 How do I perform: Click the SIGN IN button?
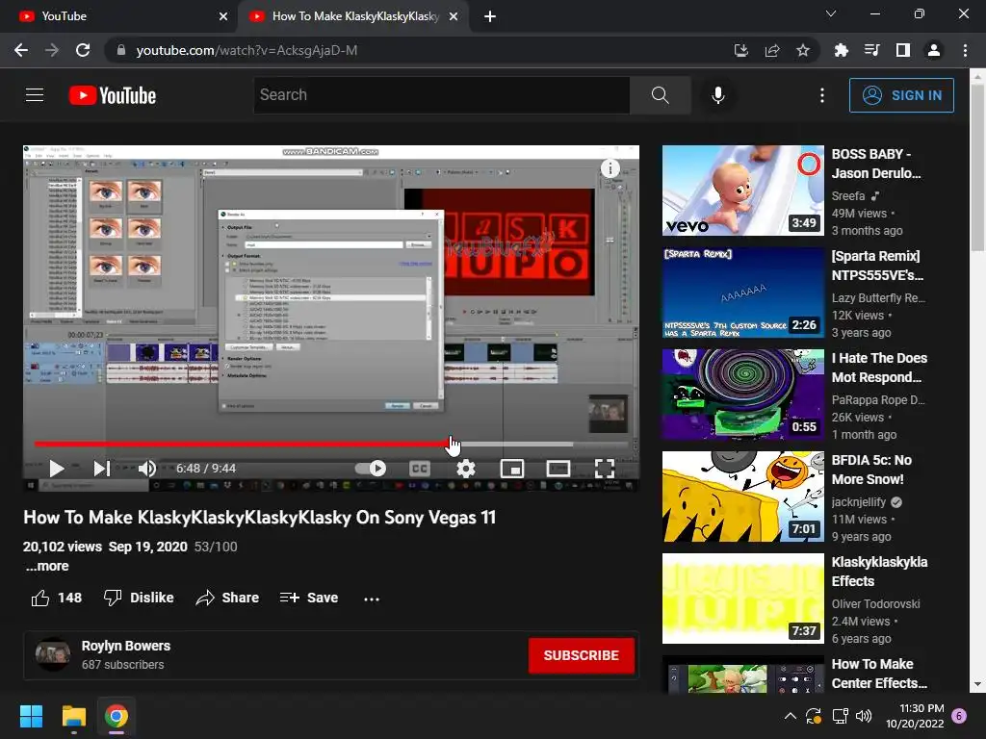coord(901,95)
